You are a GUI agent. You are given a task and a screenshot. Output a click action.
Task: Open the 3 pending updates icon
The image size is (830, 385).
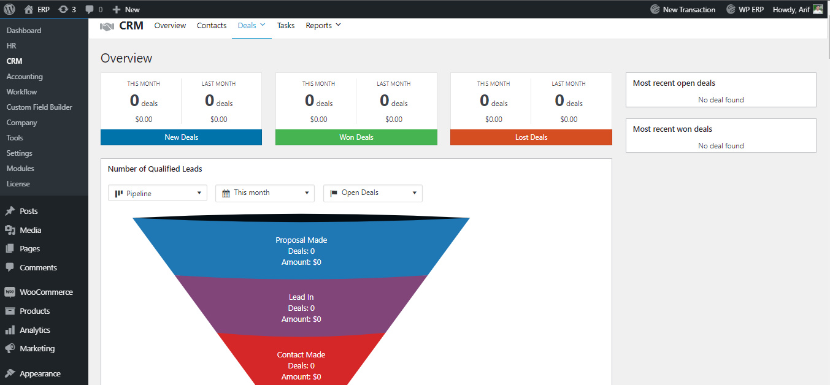(63, 9)
